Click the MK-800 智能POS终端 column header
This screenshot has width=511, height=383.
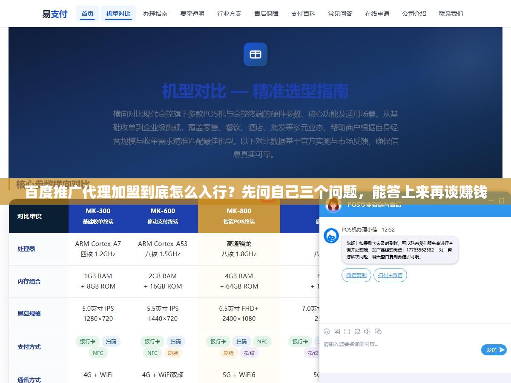coord(239,216)
